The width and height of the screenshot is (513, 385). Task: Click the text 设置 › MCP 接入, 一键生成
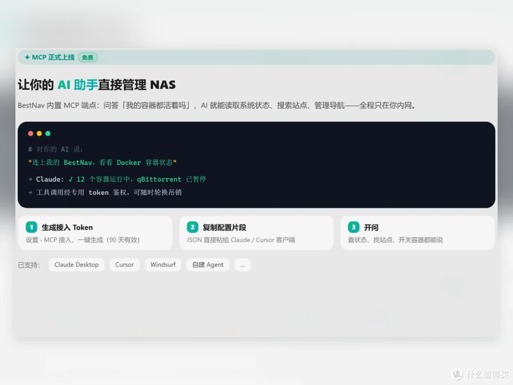click(83, 240)
